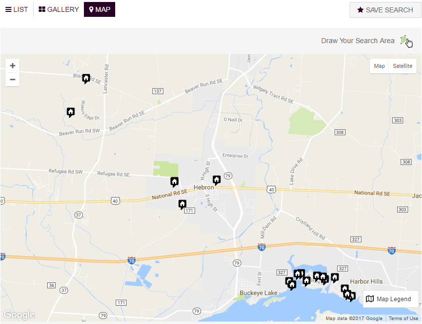
Task: Switch to the GALLERY tab
Action: [x=58, y=9]
